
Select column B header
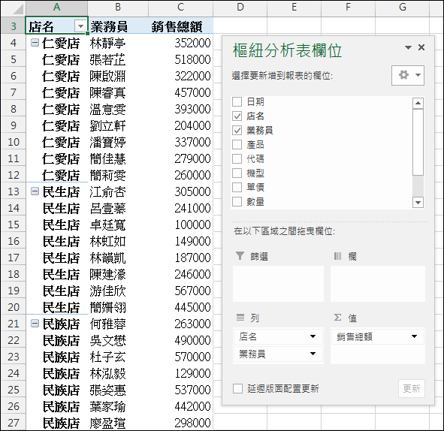pos(118,8)
